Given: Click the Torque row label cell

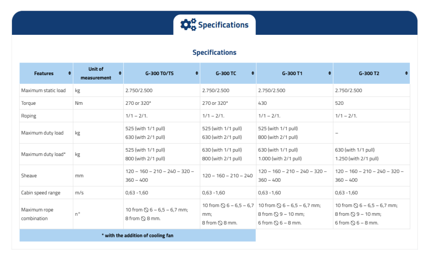Looking at the screenshot, I should (29, 103).
